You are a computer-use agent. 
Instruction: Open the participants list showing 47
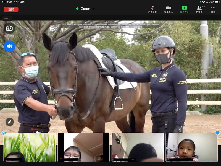(200, 9)
